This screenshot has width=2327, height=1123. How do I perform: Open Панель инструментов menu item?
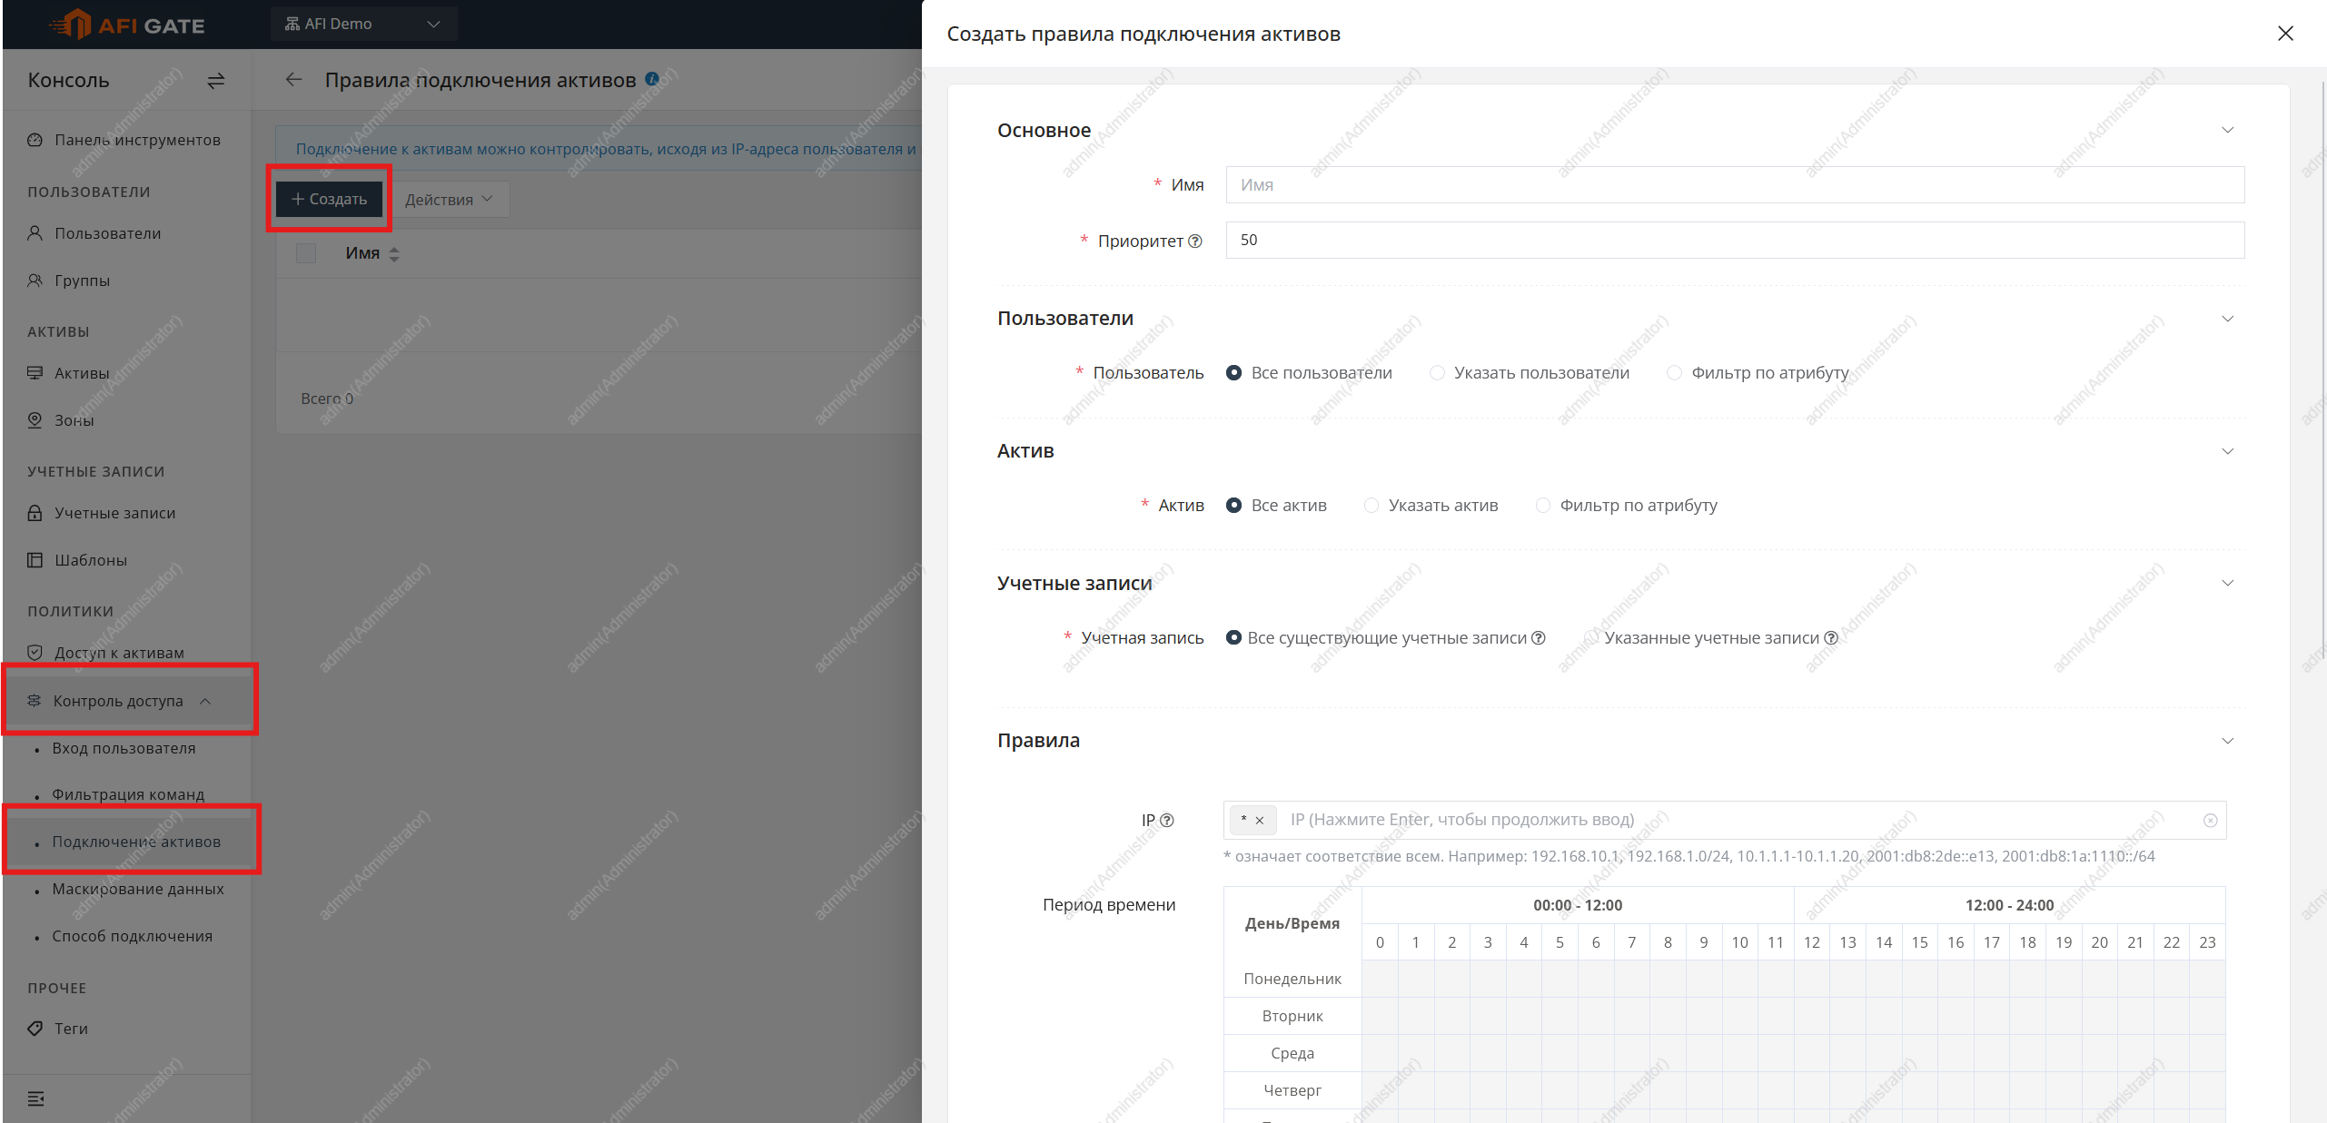(127, 140)
